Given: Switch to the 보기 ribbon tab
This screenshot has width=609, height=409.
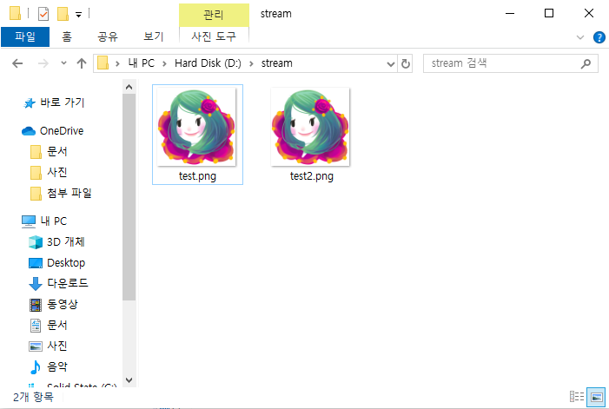Looking at the screenshot, I should [x=154, y=36].
